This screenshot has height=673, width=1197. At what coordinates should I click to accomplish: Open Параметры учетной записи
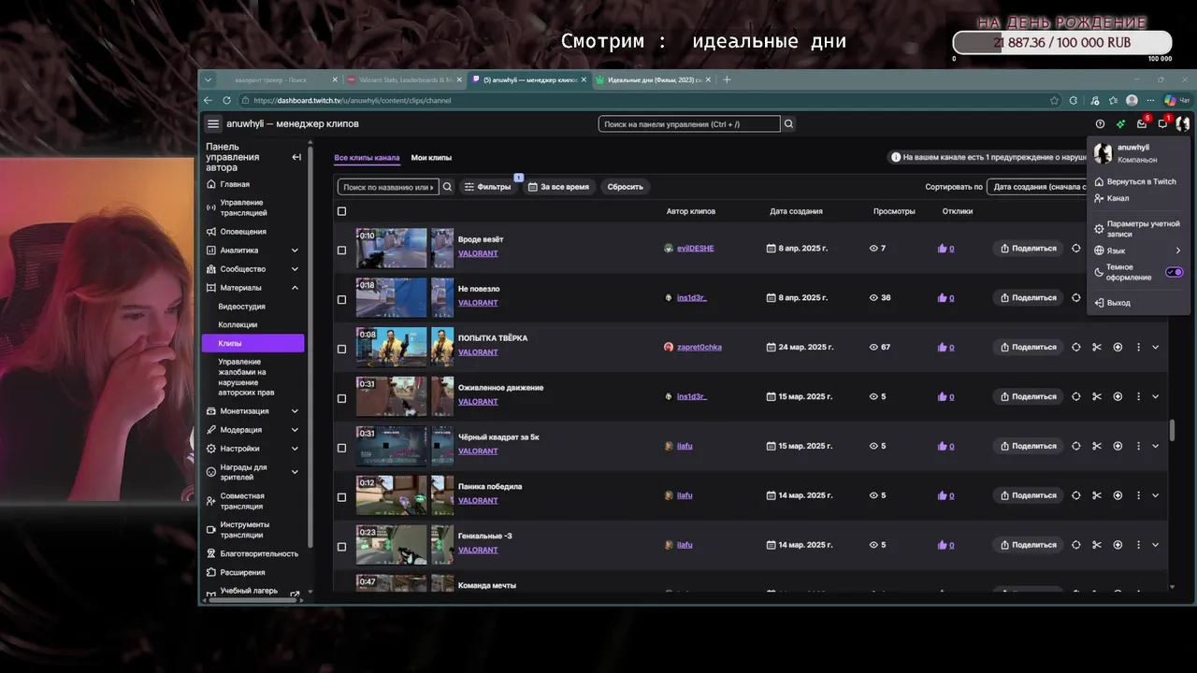point(1138,229)
